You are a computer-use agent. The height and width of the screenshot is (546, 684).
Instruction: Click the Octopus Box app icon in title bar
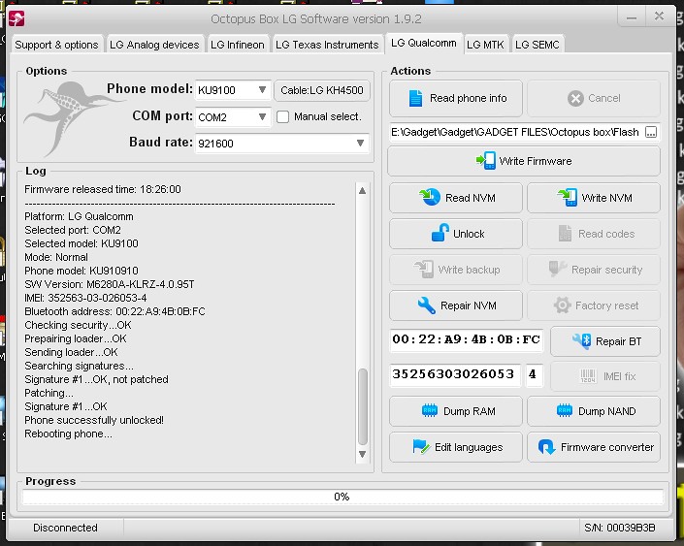(x=16, y=18)
